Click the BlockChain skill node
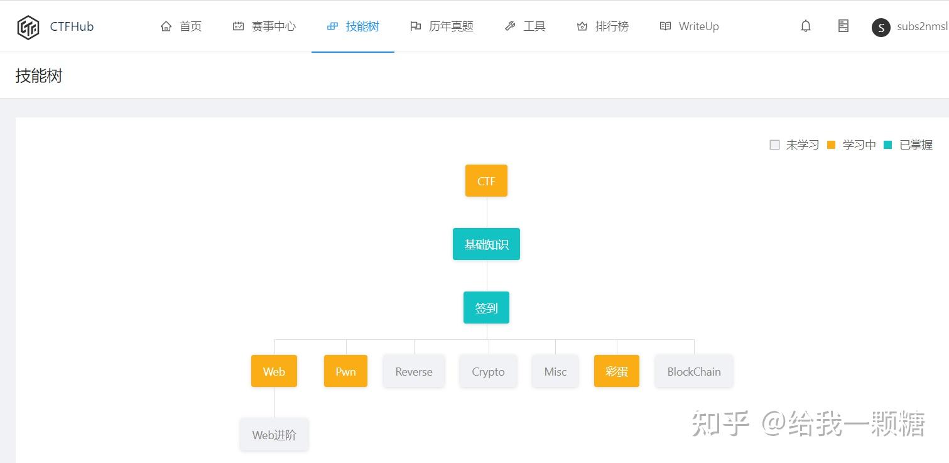Screen dimensions: 949x463 [693, 371]
